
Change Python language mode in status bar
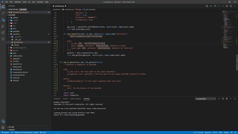point(226,133)
